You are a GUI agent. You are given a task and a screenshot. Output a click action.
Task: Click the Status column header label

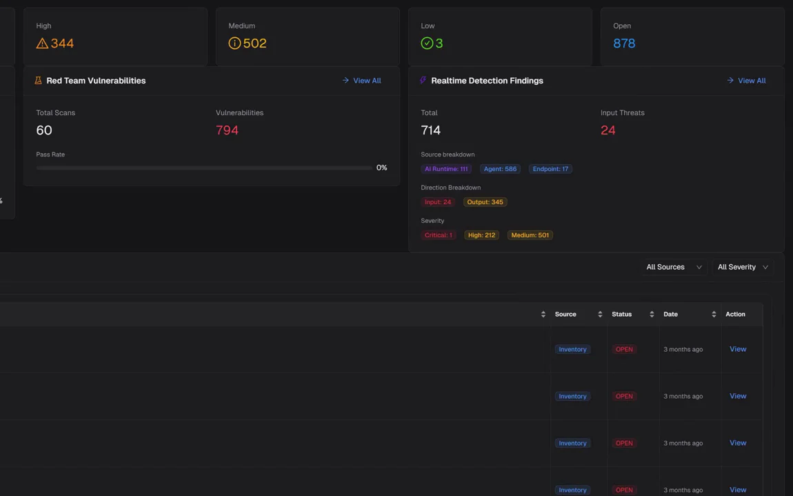click(621, 315)
